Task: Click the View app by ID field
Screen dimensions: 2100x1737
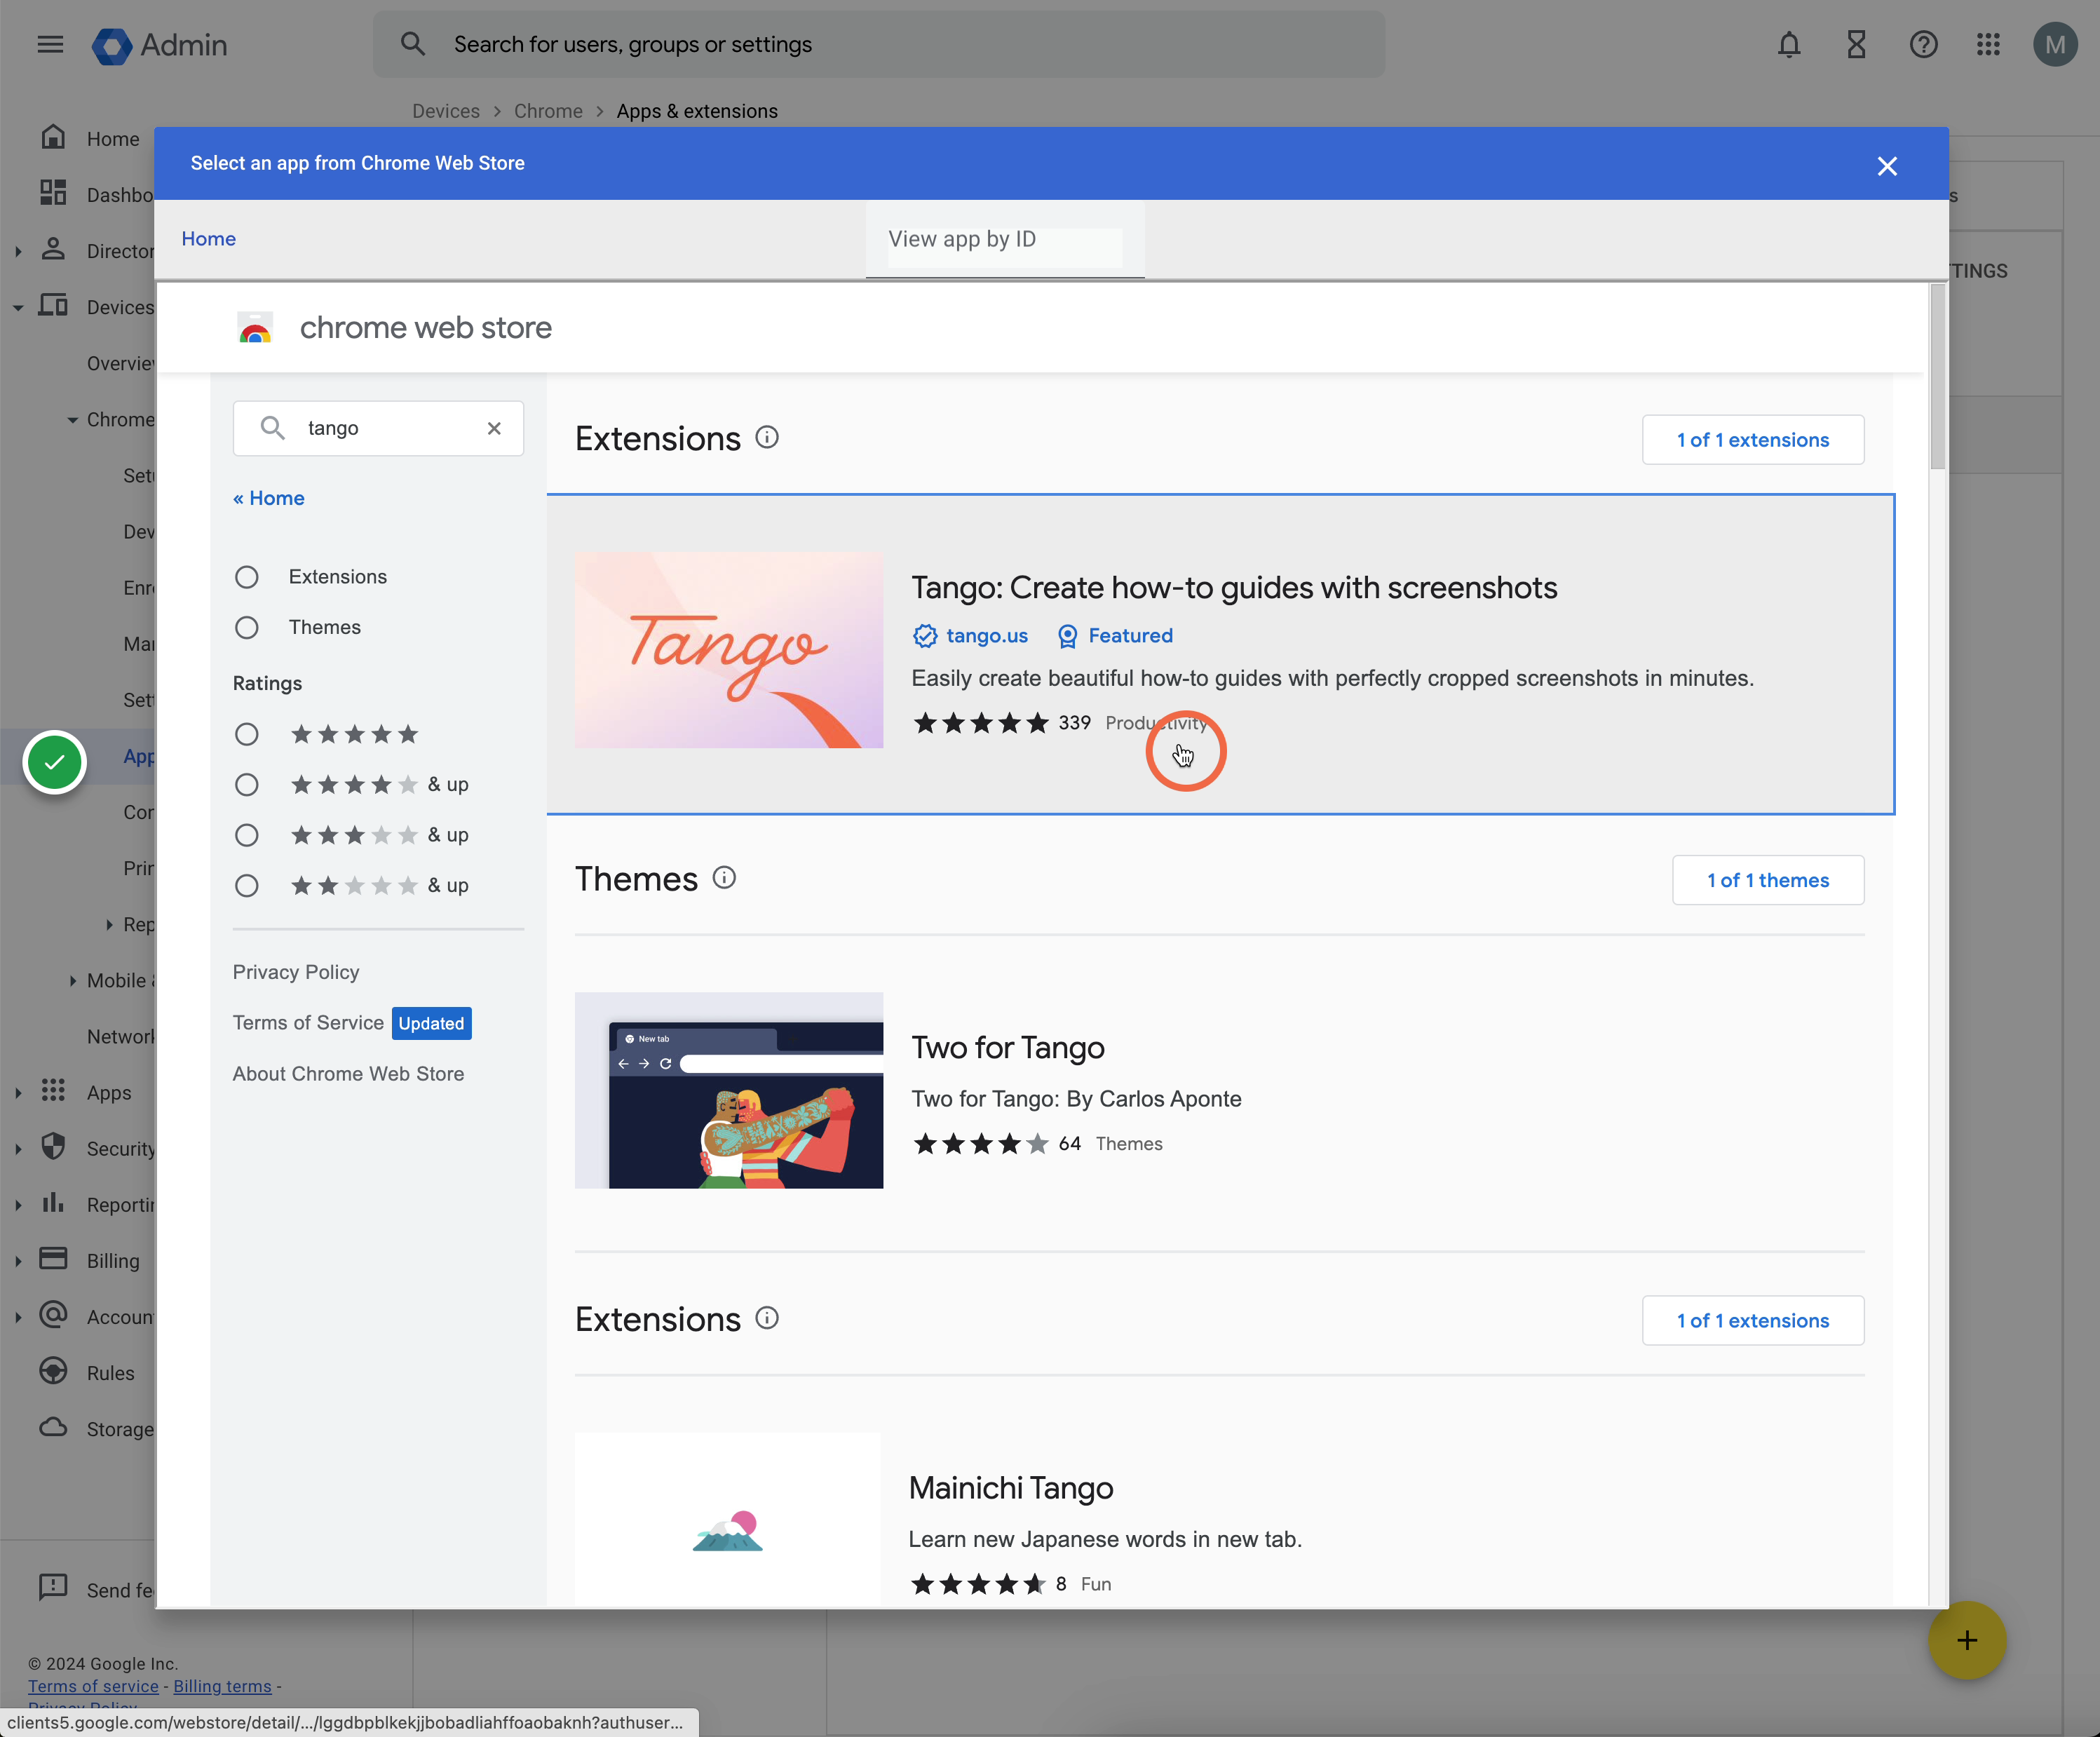Action: (x=1005, y=239)
